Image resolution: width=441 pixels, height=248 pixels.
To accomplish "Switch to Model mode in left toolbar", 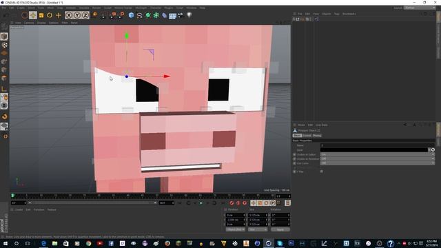I will pos(4,37).
